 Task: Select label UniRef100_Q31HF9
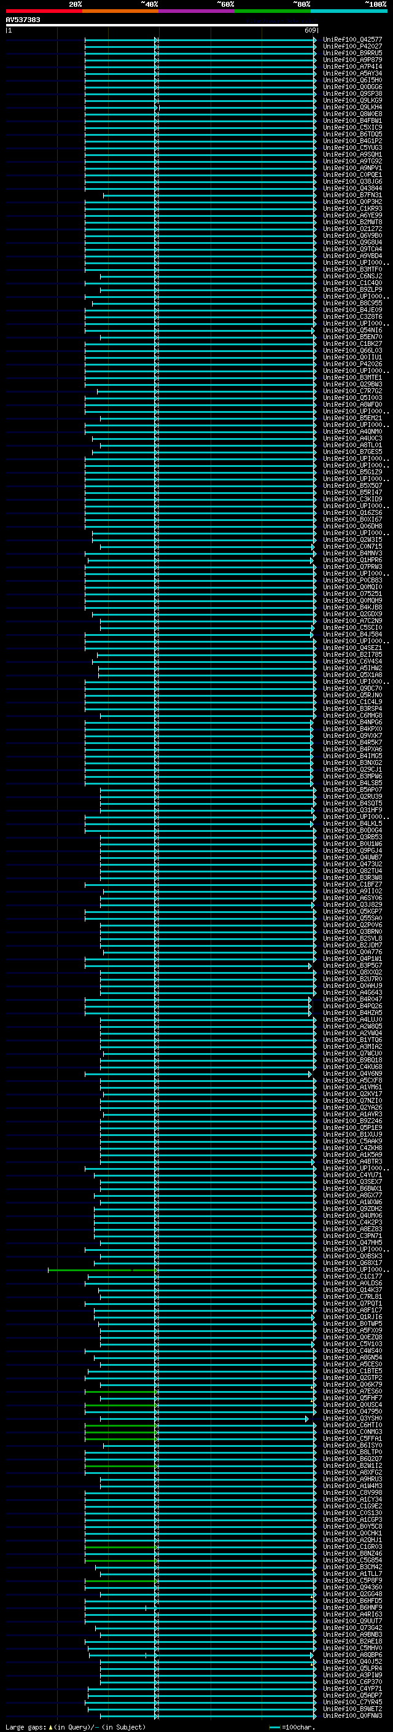352,810
